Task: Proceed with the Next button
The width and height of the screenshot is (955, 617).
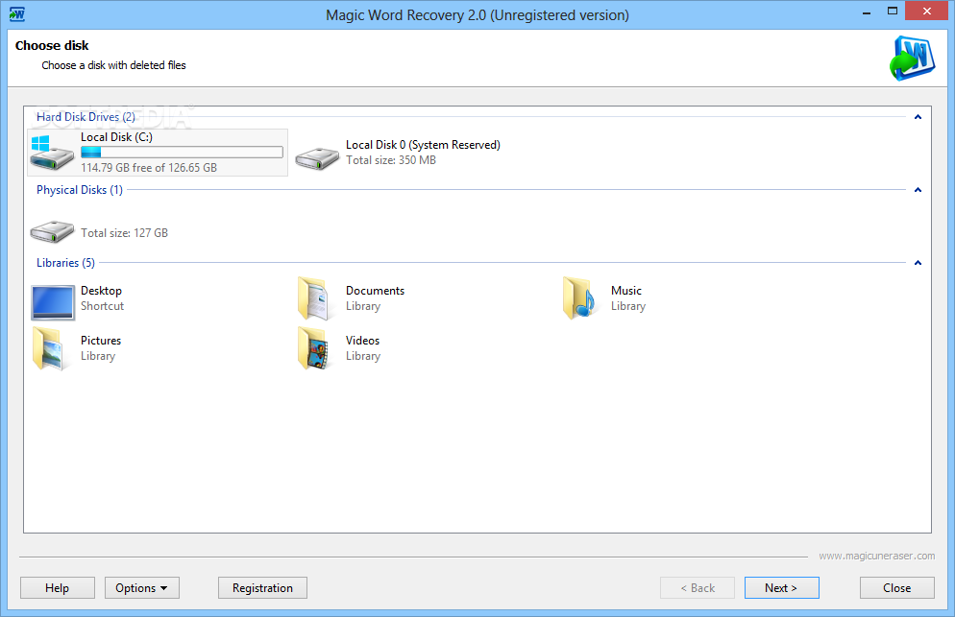Action: (781, 588)
